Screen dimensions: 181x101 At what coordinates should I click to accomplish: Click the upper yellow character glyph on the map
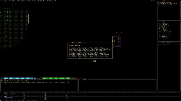(x=114, y=40)
